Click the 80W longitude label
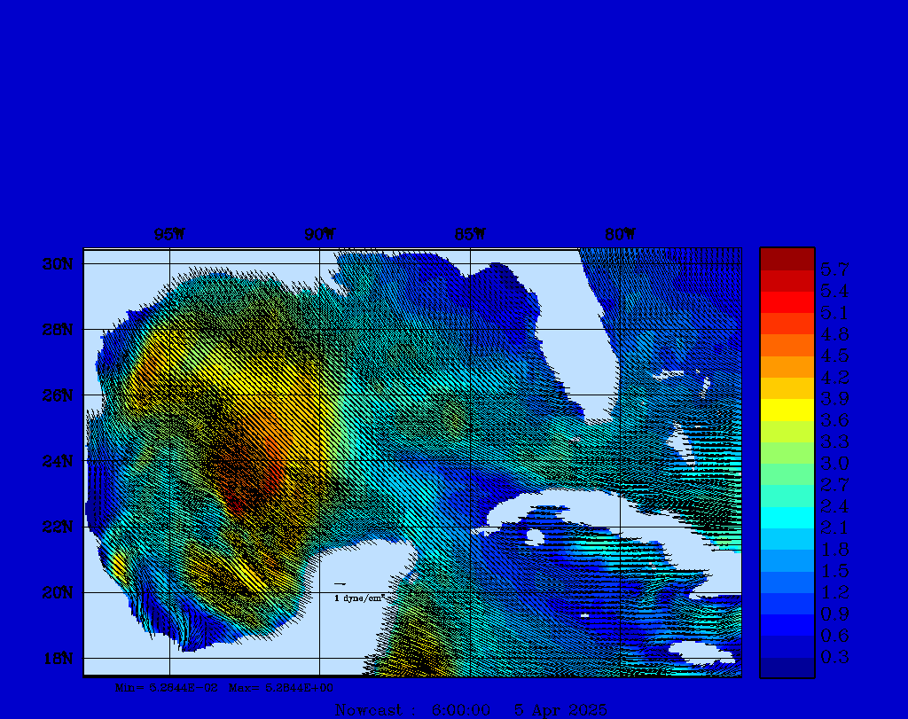The width and height of the screenshot is (908, 719). [620, 234]
